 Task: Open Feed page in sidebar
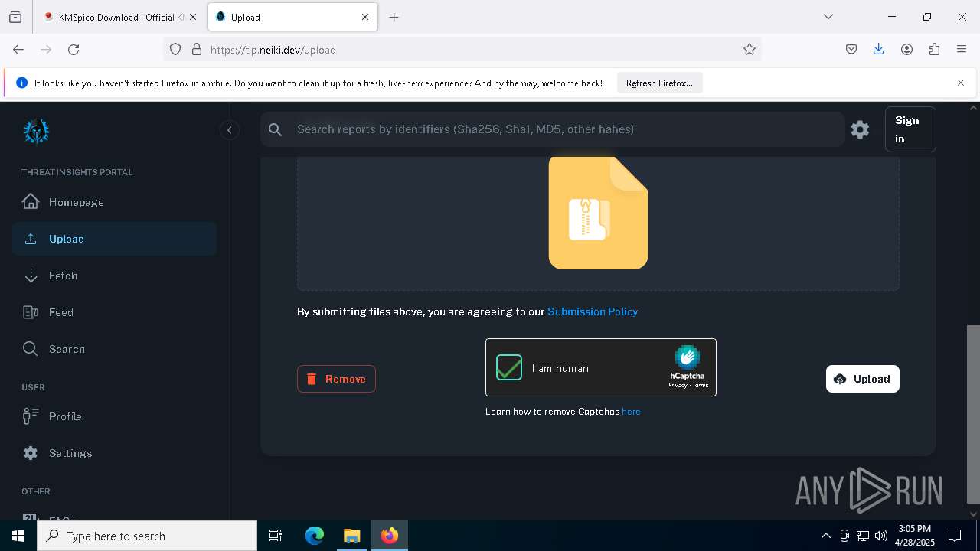click(114, 312)
